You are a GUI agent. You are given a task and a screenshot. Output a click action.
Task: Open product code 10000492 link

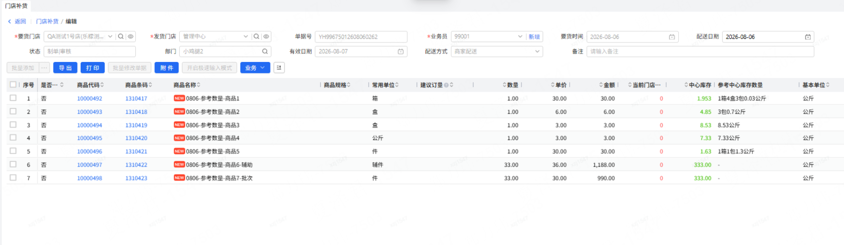(90, 98)
